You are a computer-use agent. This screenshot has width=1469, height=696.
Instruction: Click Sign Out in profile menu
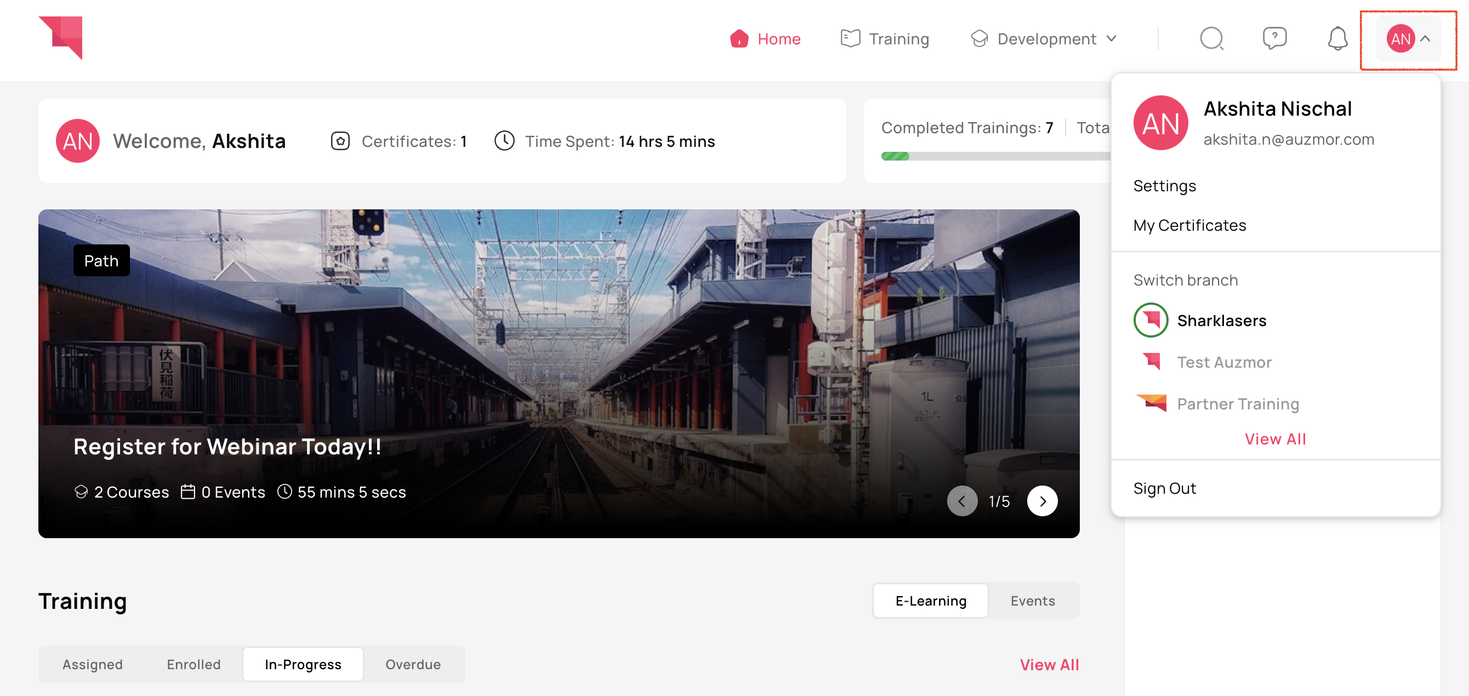click(x=1164, y=488)
